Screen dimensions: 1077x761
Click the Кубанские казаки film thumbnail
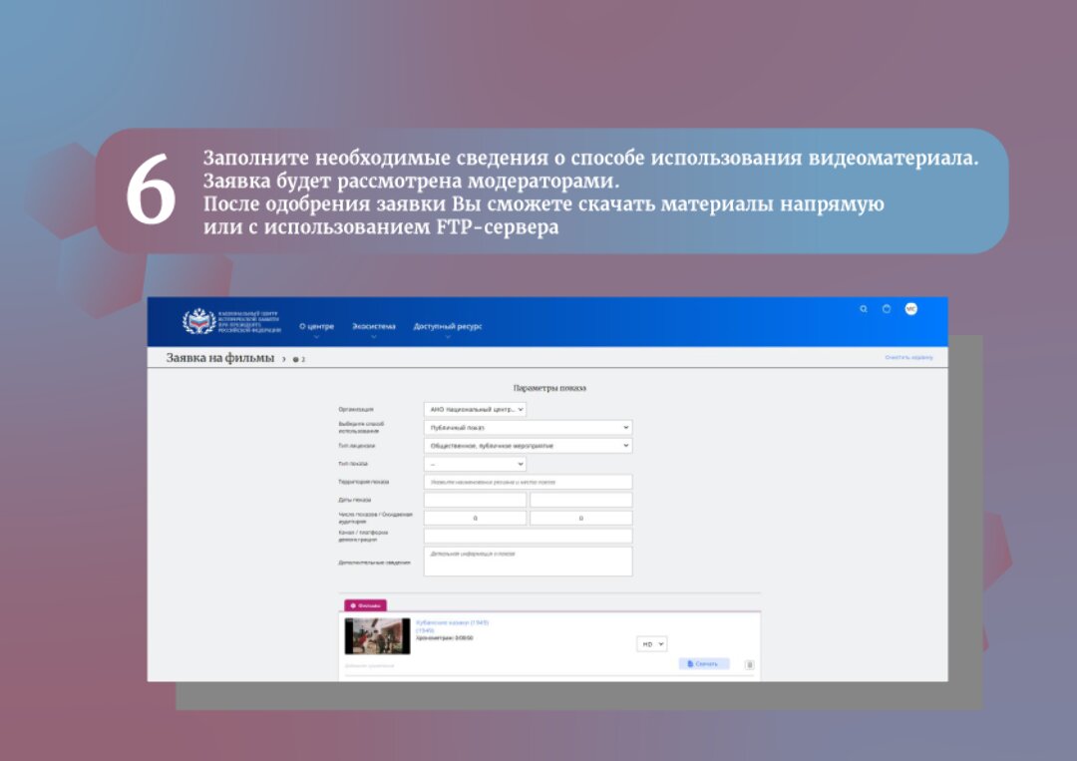[377, 636]
